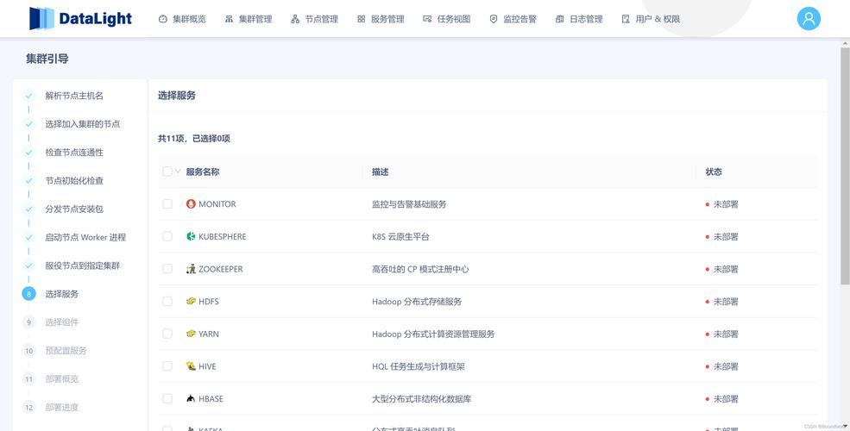
Task: Click the DataLight logo
Action: 80,18
